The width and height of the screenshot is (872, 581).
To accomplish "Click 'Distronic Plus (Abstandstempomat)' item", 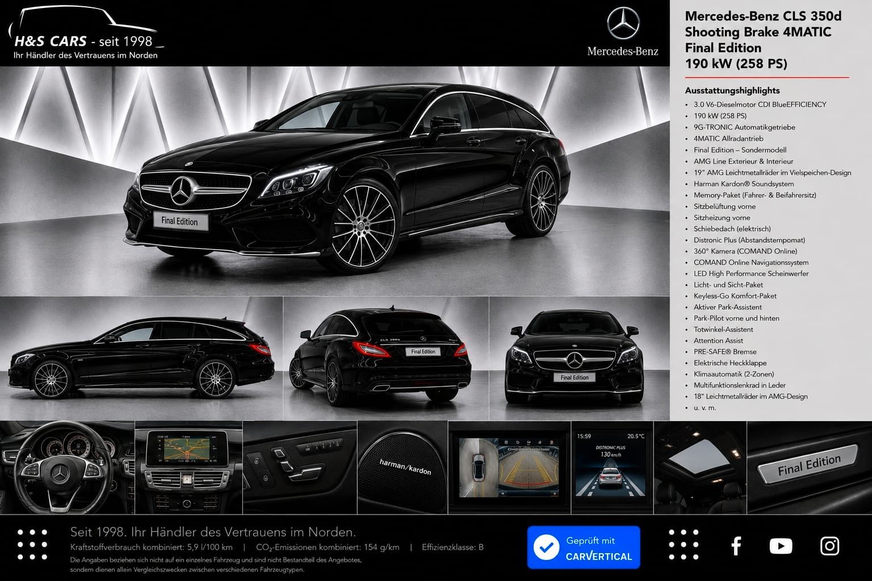I will click(x=749, y=240).
